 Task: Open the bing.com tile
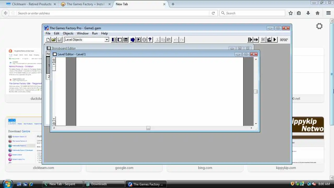click(x=205, y=168)
